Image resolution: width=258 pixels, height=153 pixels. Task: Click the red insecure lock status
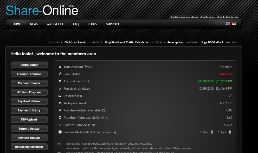pos(226,74)
